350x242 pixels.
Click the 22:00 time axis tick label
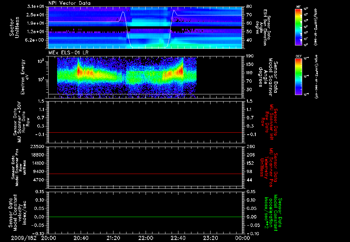click(146, 238)
